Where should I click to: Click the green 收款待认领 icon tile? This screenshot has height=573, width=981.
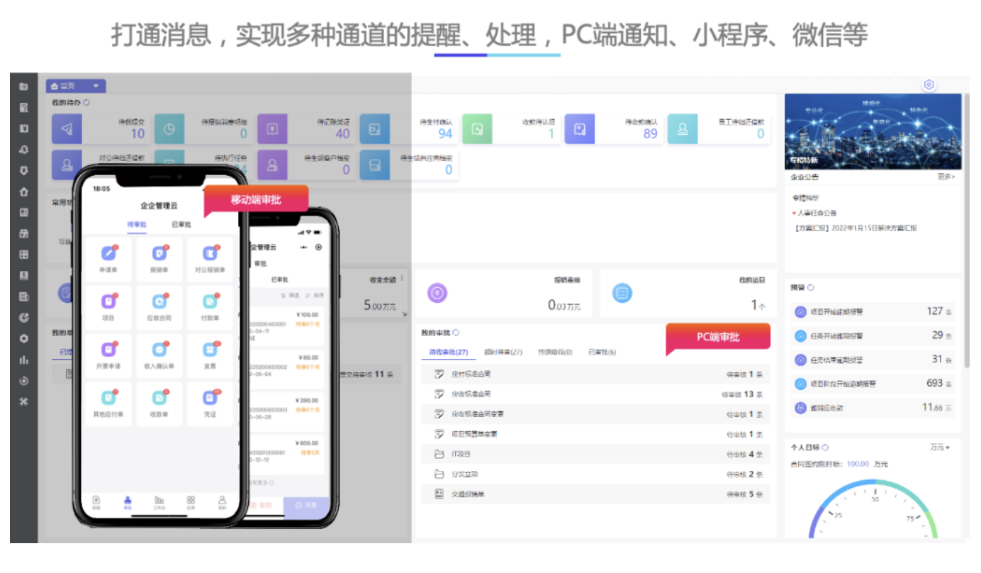[x=477, y=129]
